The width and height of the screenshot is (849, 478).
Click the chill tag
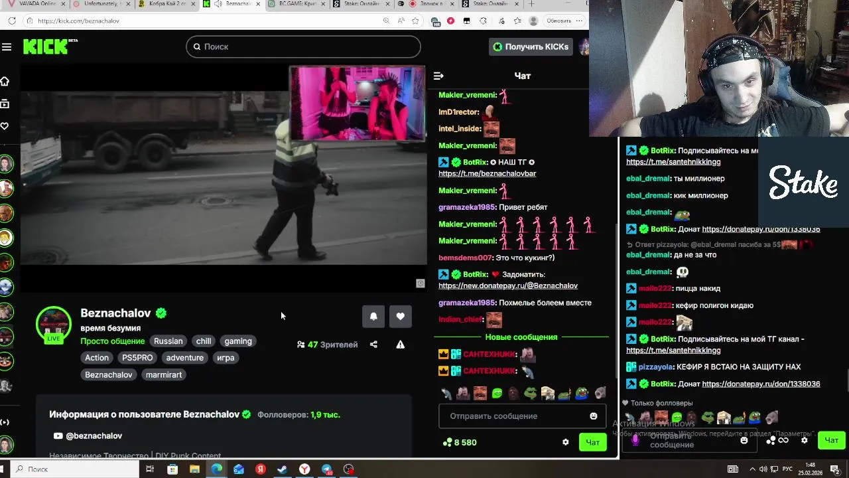pos(204,341)
